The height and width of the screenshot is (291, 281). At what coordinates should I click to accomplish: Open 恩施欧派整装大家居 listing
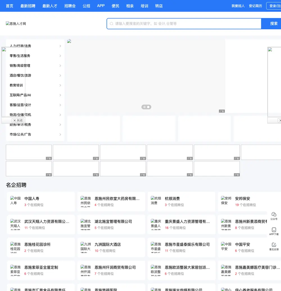[x=181, y=270]
